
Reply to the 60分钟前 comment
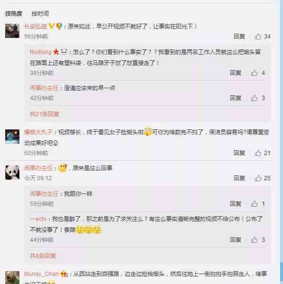click(x=239, y=153)
